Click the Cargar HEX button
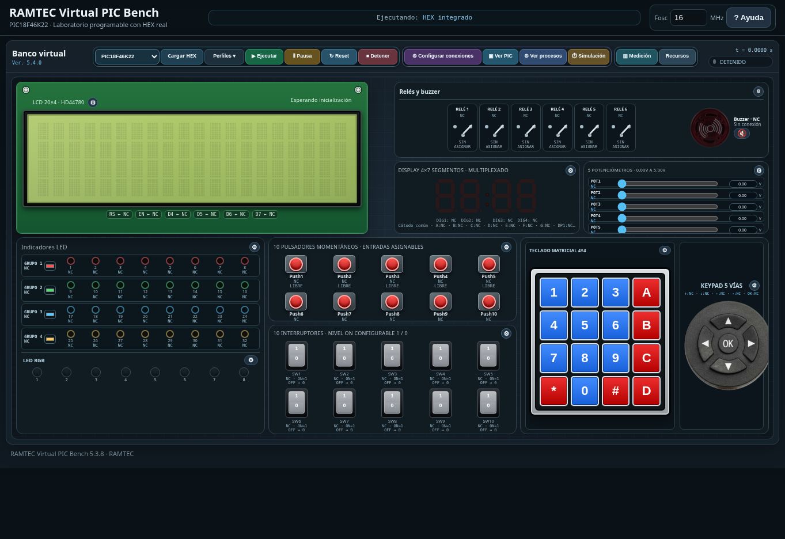 tap(182, 56)
